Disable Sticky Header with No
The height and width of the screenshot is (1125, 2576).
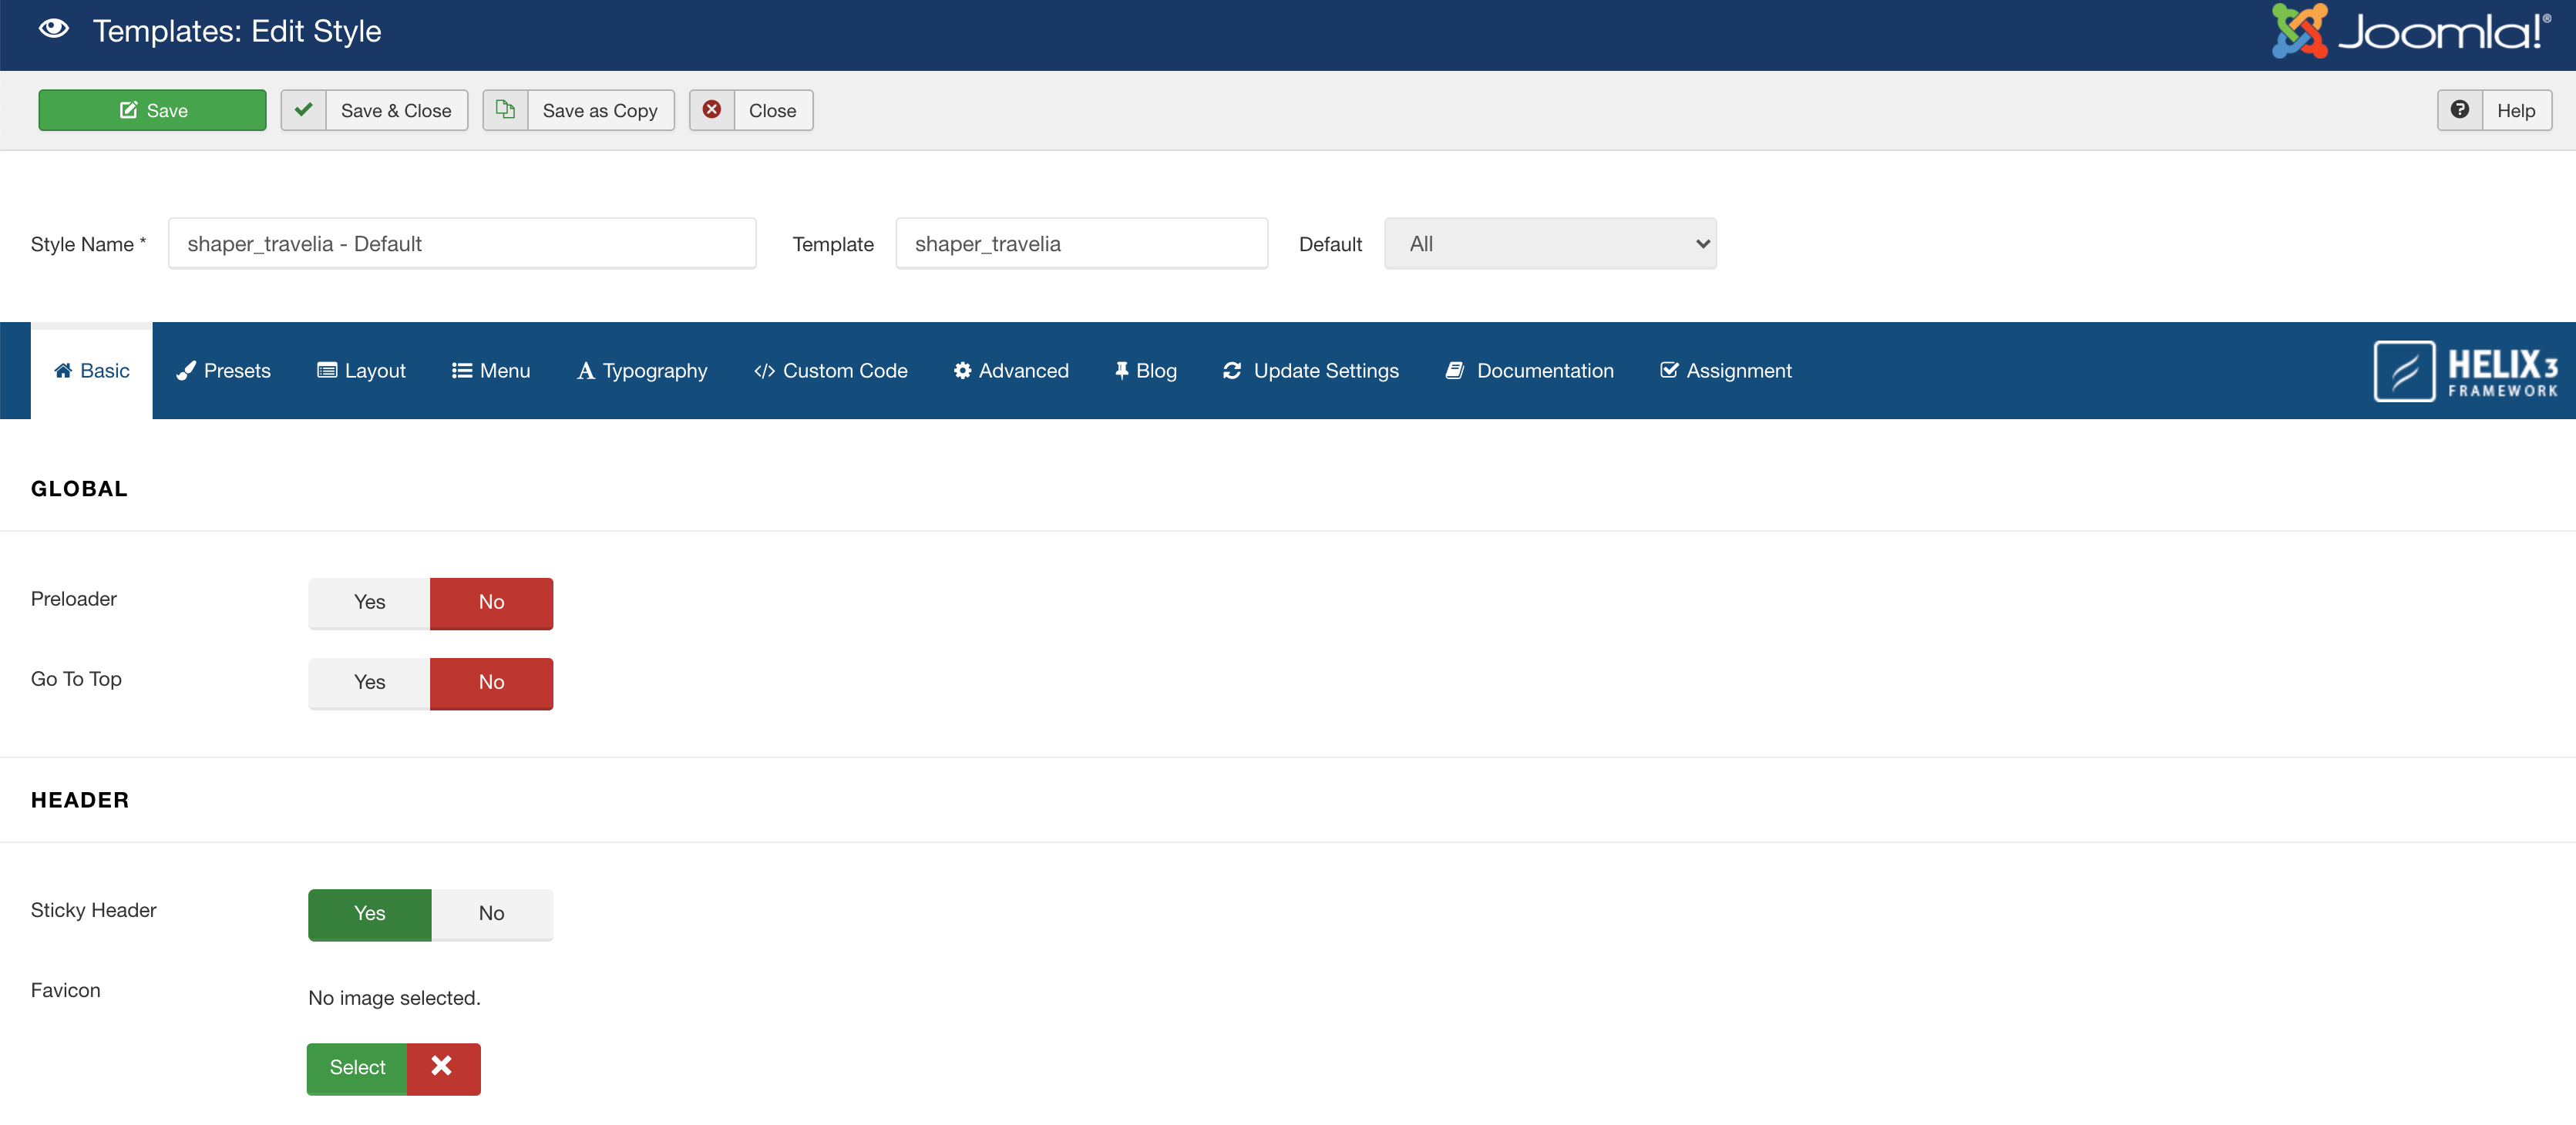coord(491,913)
